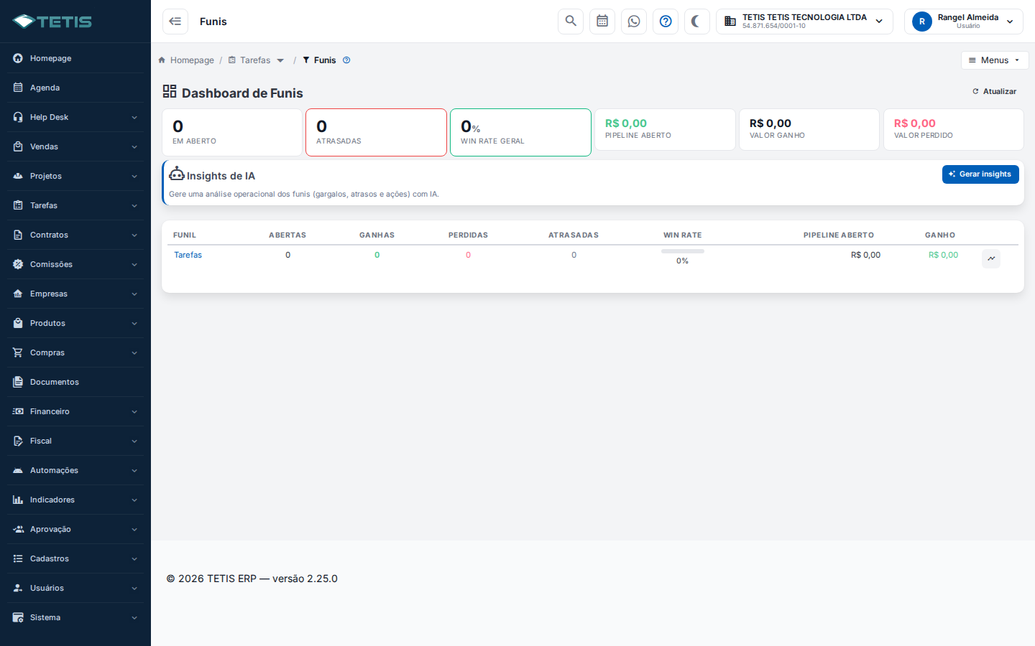
Task: Open the Indicadores sidebar menu item
Action: tap(75, 500)
